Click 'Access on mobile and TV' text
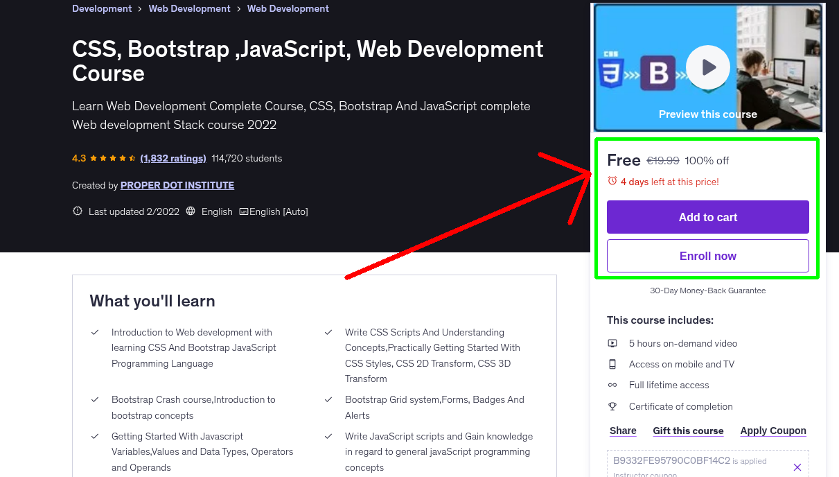This screenshot has width=839, height=477. tap(682, 364)
